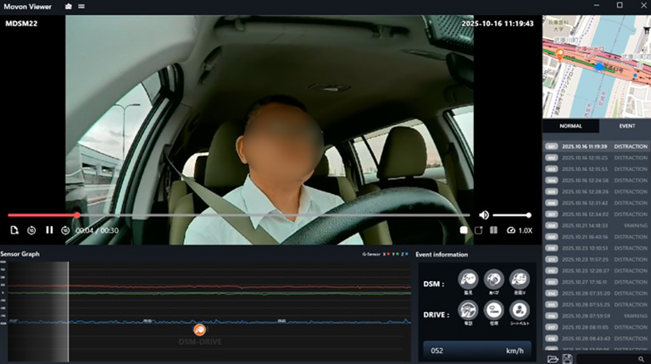651x364 pixels.
Task: Click DRIVE smoking event icon
Action: 493,310
